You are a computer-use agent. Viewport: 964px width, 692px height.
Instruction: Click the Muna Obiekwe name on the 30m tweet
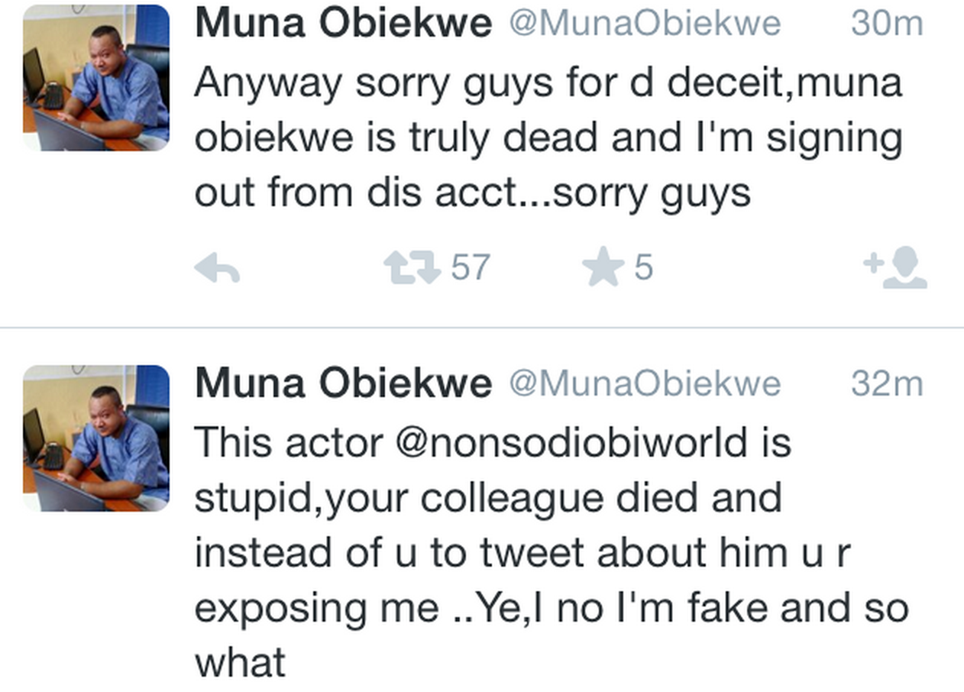(x=343, y=22)
